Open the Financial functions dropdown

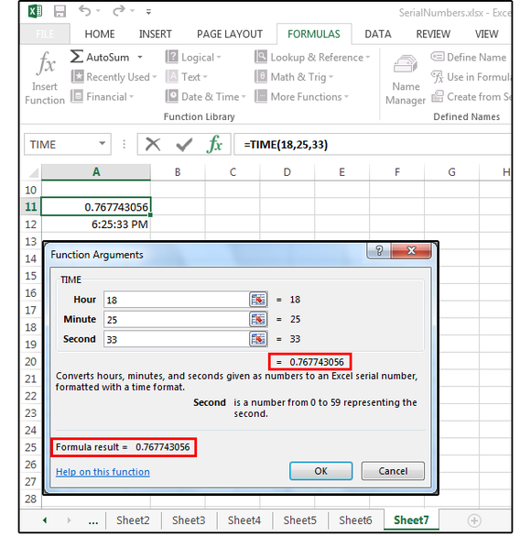pos(102,96)
